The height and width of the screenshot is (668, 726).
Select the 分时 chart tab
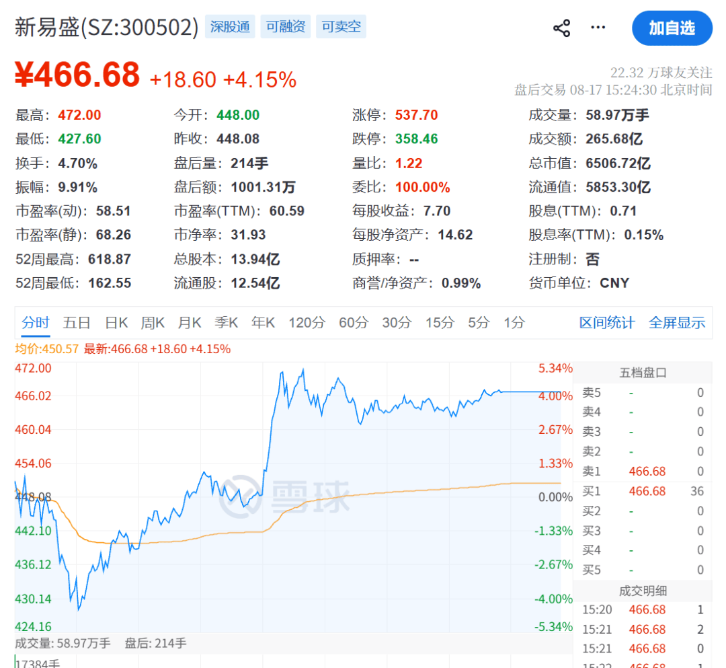[36, 322]
